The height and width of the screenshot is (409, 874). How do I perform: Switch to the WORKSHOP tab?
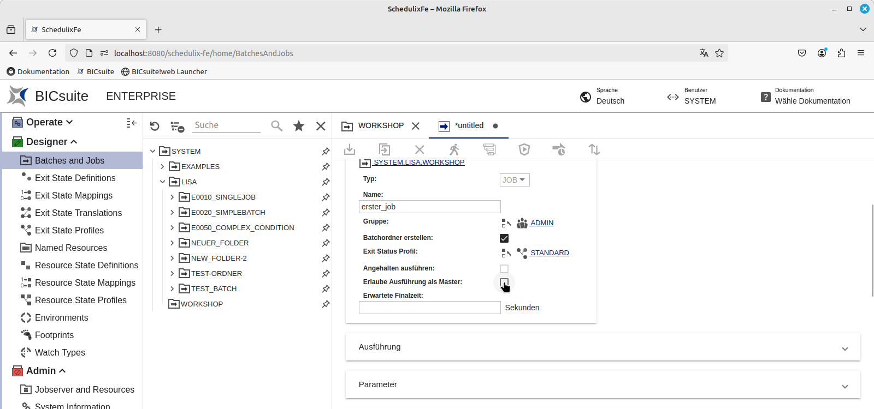(380, 126)
